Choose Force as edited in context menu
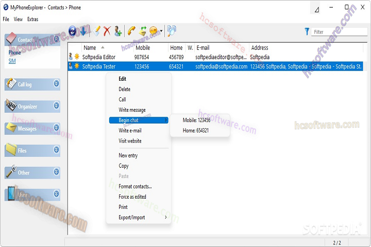 point(139,197)
